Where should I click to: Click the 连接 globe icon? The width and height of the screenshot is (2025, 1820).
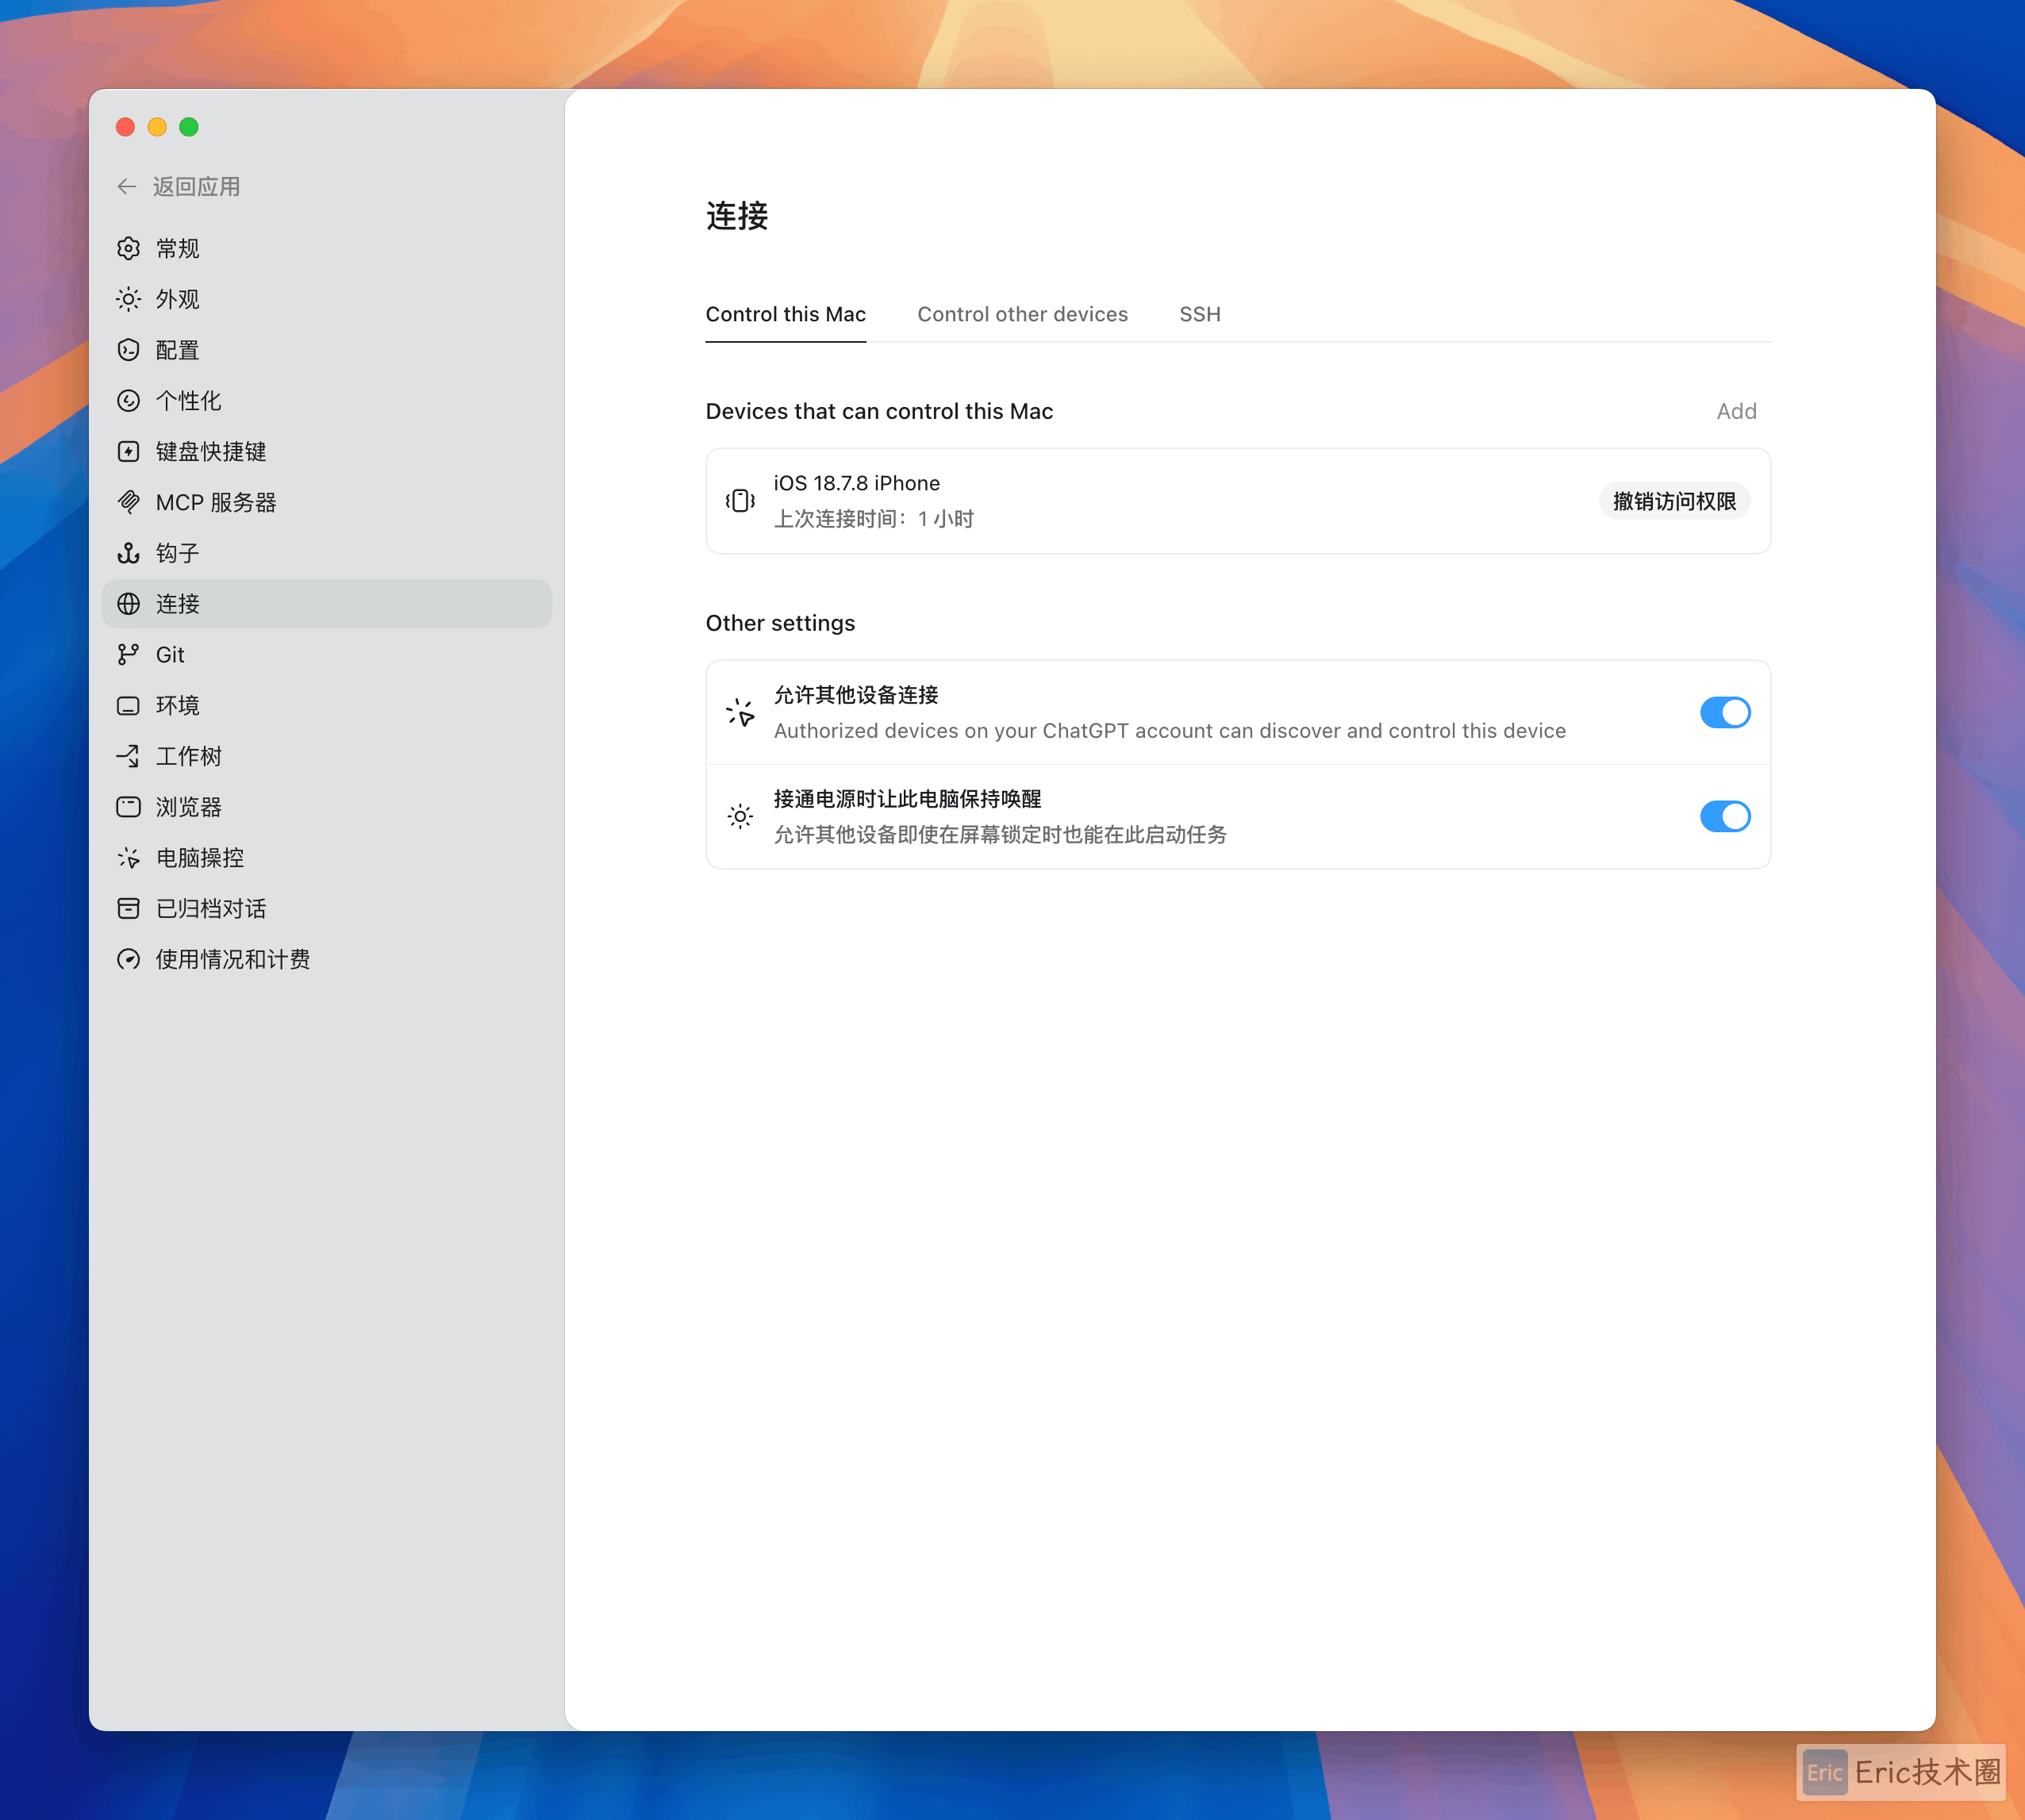pyautogui.click(x=128, y=604)
